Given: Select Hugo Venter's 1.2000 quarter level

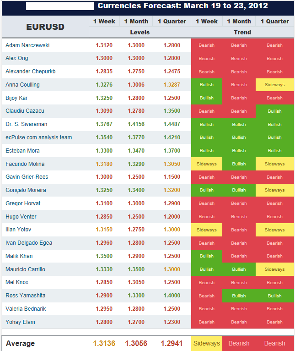Looking at the screenshot, I should (172, 216).
